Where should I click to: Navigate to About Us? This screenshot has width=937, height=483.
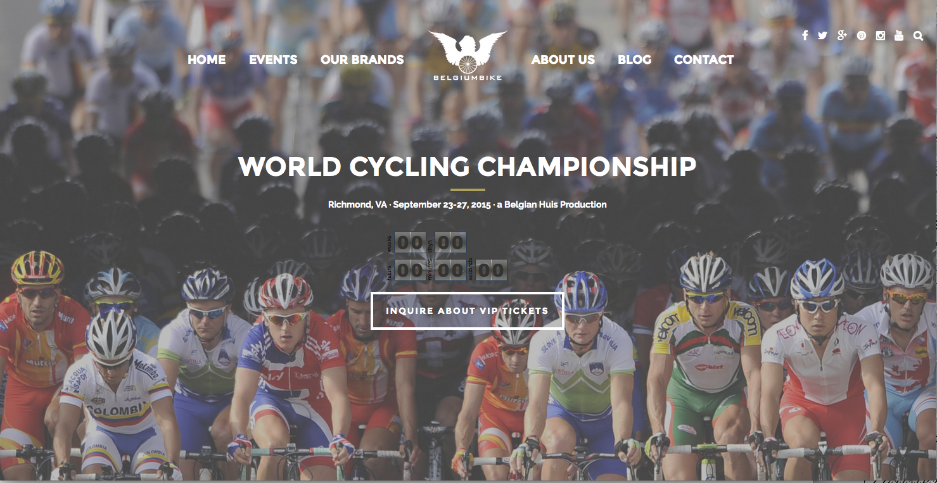pyautogui.click(x=563, y=60)
